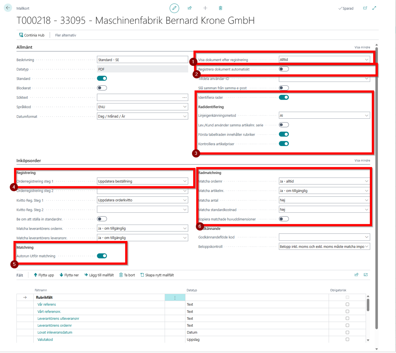Open the Vår referens field link
The width and height of the screenshot is (396, 353).
[47, 304]
